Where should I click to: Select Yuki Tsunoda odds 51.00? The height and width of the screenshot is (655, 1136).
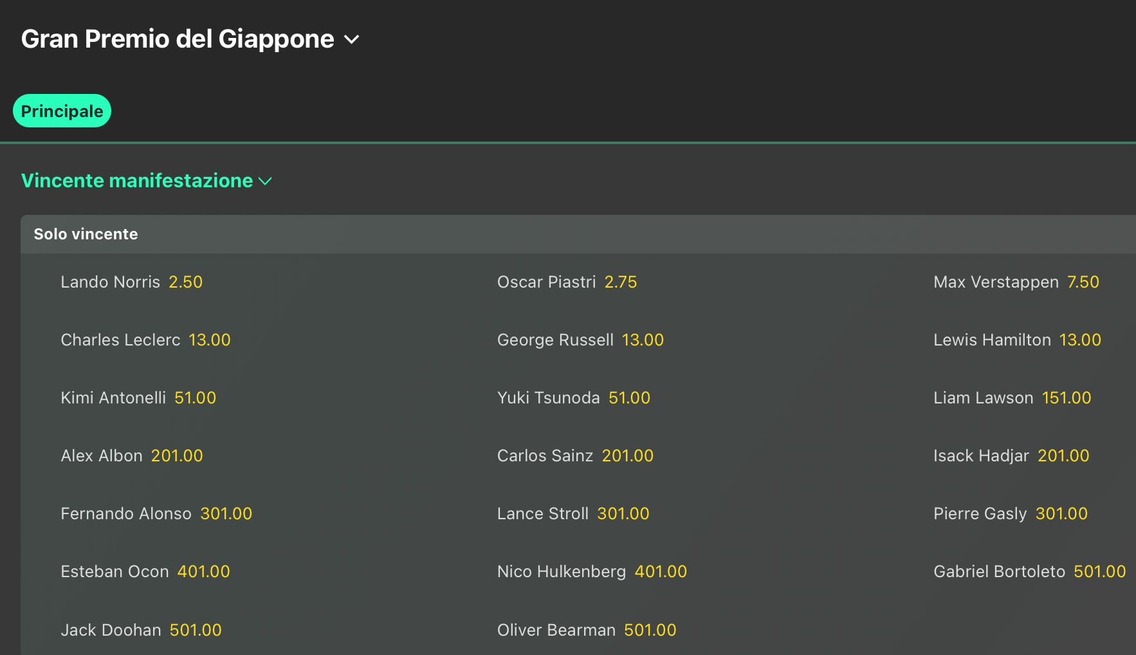[x=629, y=398]
